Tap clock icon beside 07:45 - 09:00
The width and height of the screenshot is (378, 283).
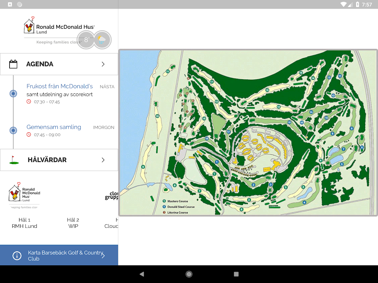click(29, 134)
